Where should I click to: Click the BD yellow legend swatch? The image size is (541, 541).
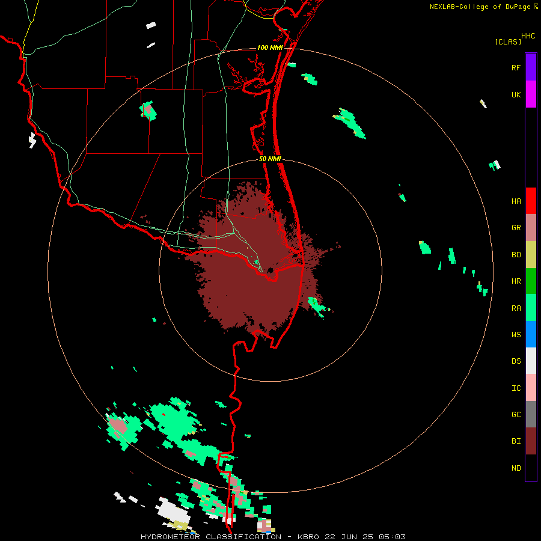point(531,255)
